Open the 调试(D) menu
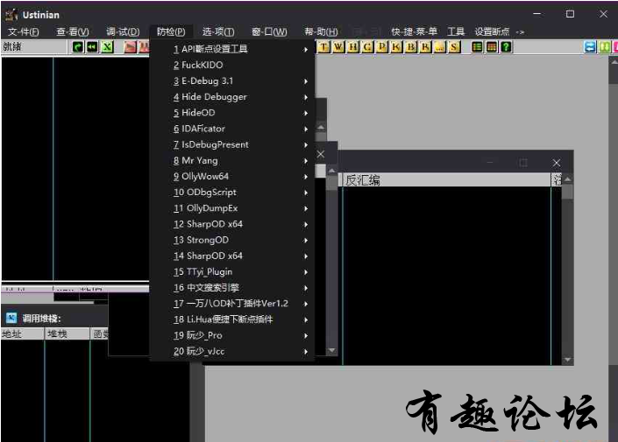 coord(123,32)
